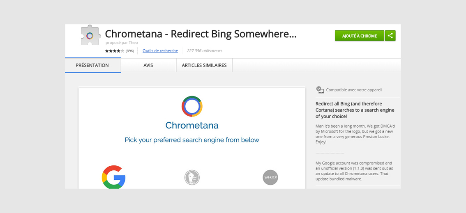Click the Chrometana name in preview screenshot

coord(192,125)
